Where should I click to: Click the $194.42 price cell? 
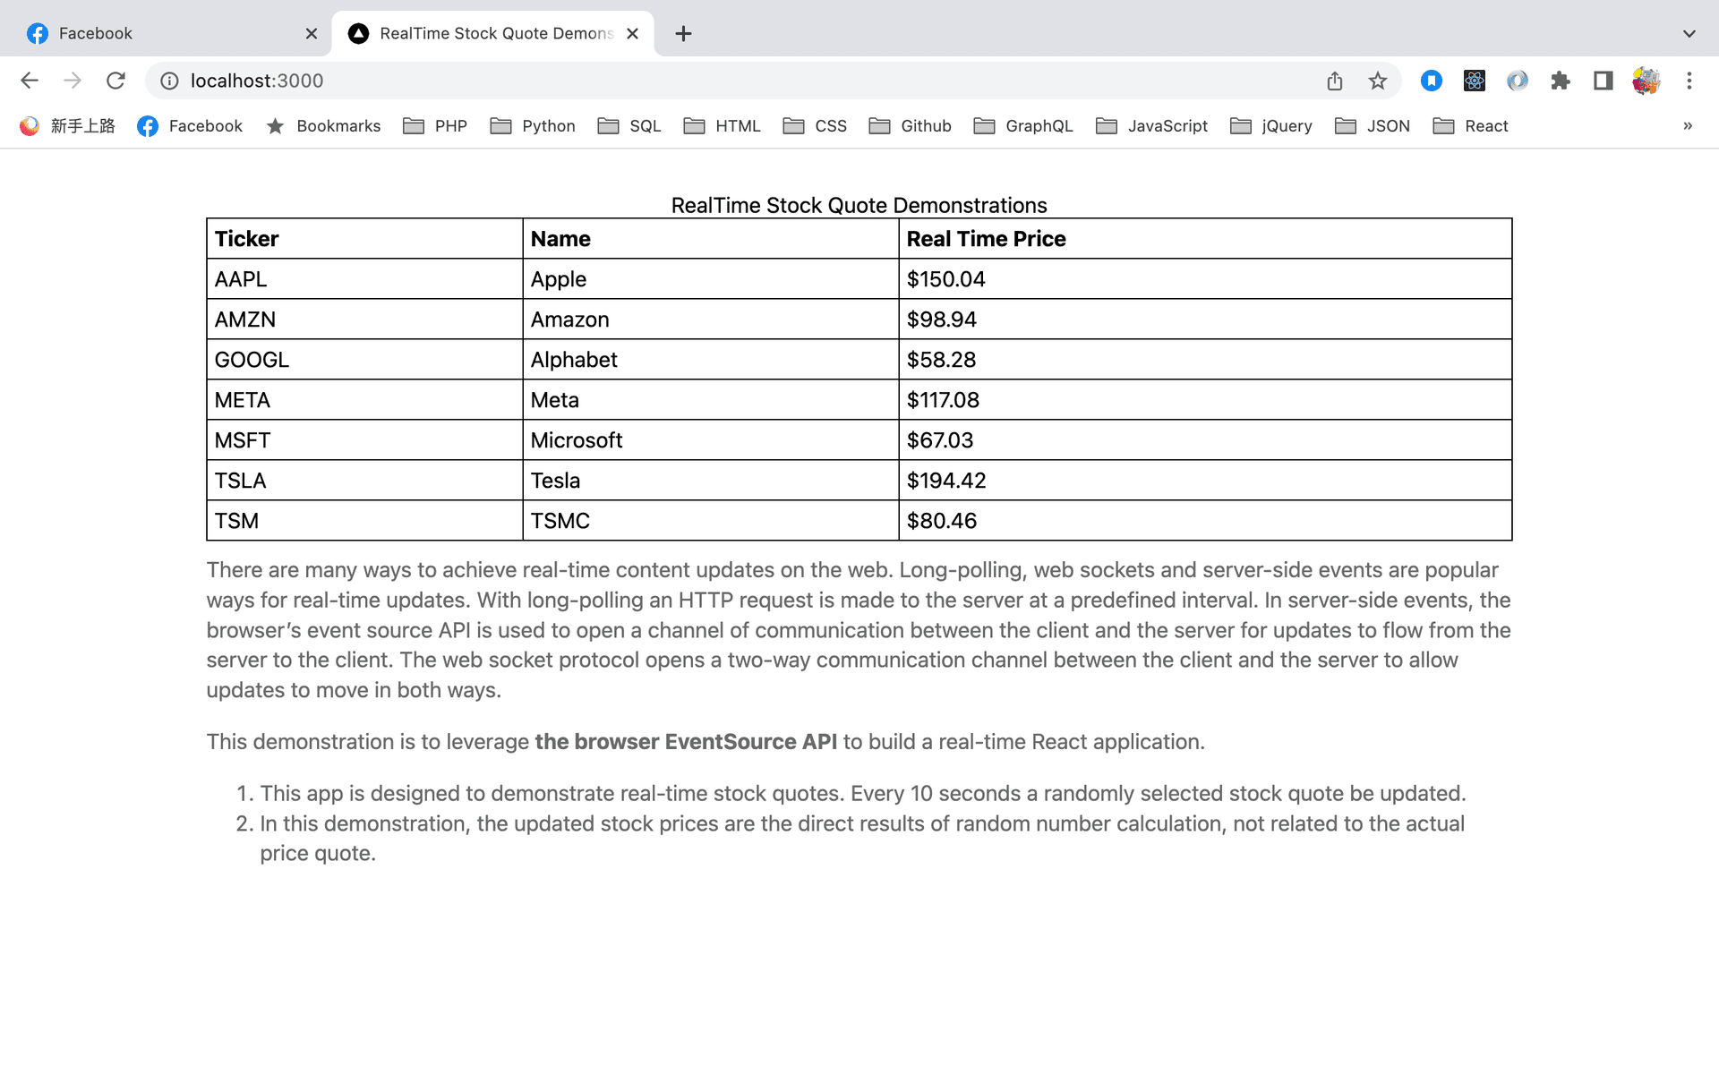1205,481
